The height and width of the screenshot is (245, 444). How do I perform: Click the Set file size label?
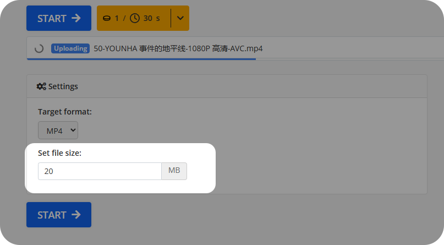[60, 153]
